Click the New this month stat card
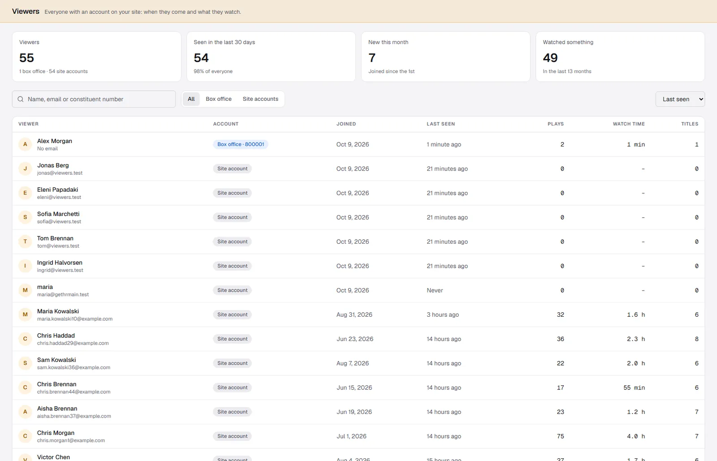Viewport: 717px width, 461px height. pyautogui.click(x=446, y=56)
